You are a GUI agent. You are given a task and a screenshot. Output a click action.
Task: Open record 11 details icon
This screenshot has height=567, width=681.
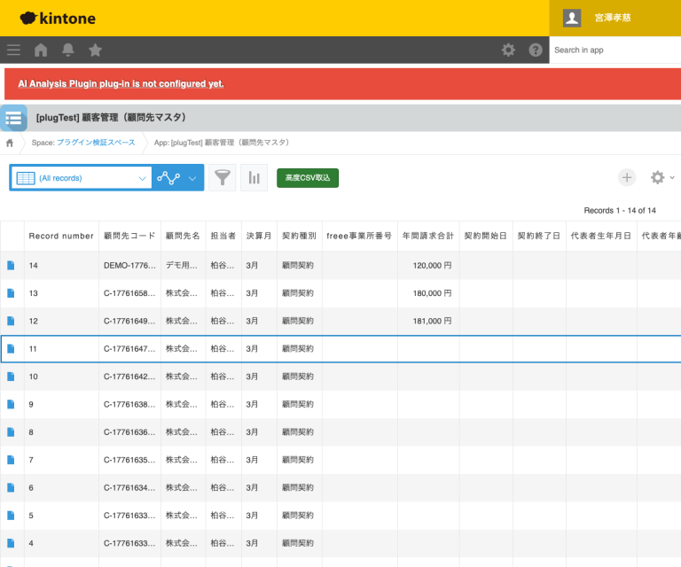pyautogui.click(x=12, y=349)
